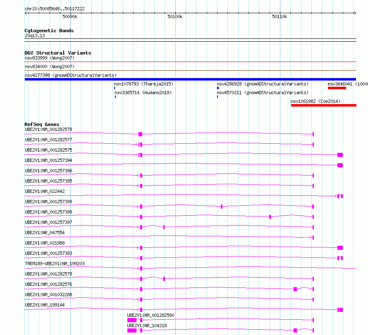Select transcript UBE2V1|NR_104218
368x335 pixels.
click(x=147, y=325)
